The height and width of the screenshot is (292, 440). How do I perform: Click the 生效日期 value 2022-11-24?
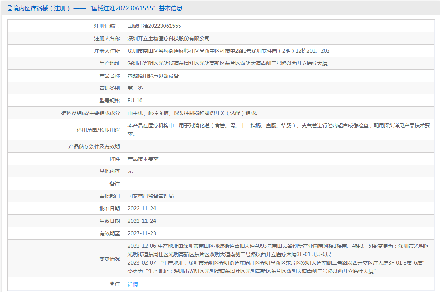tap(142, 221)
